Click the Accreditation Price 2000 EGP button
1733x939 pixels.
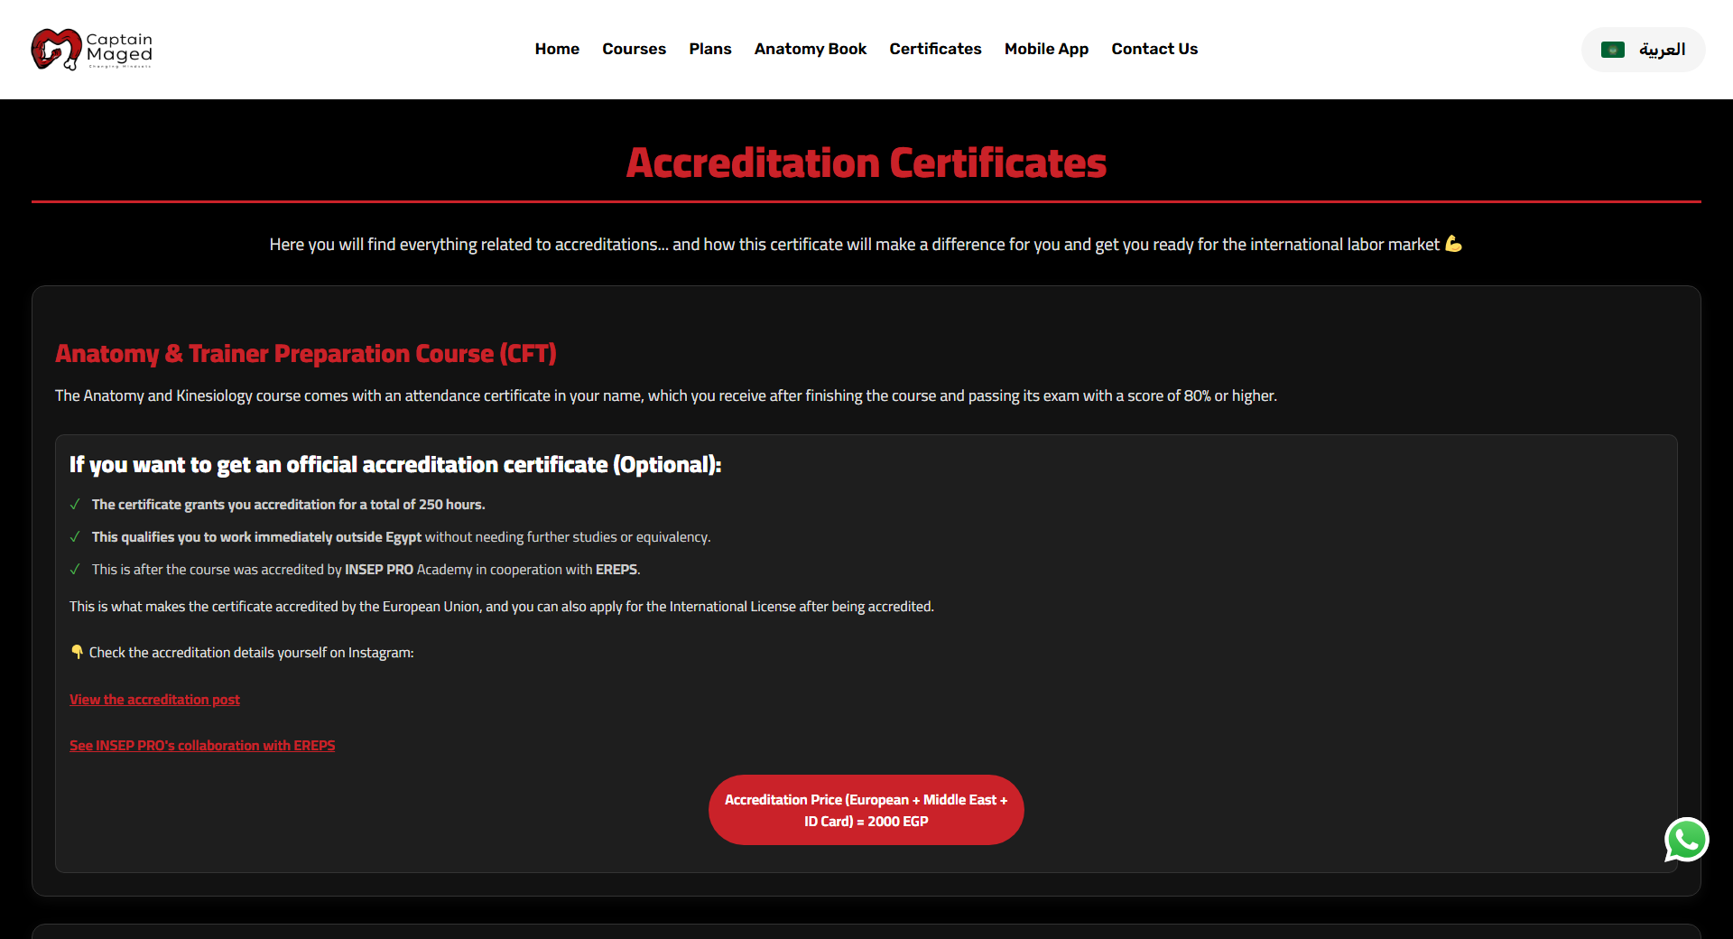(x=866, y=810)
